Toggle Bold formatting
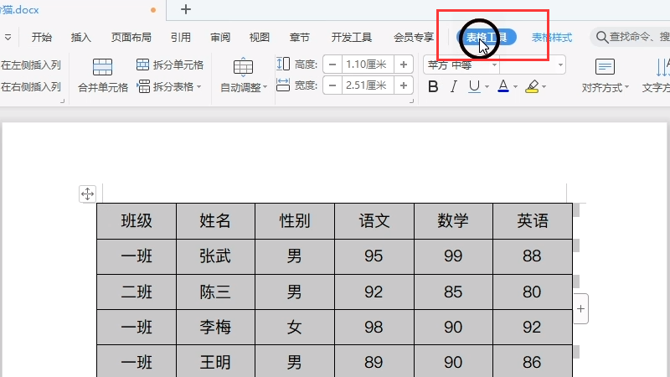 [433, 86]
